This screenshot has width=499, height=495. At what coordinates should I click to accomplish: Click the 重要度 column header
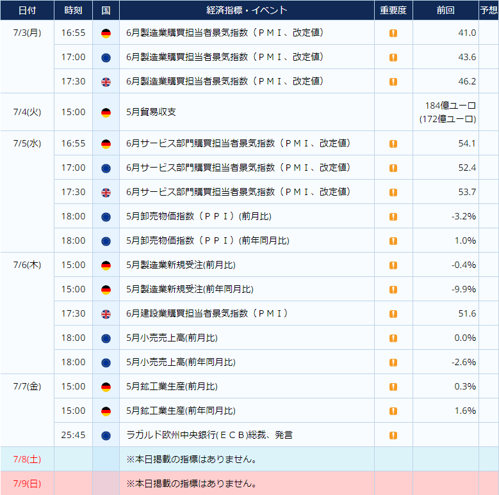point(393,10)
